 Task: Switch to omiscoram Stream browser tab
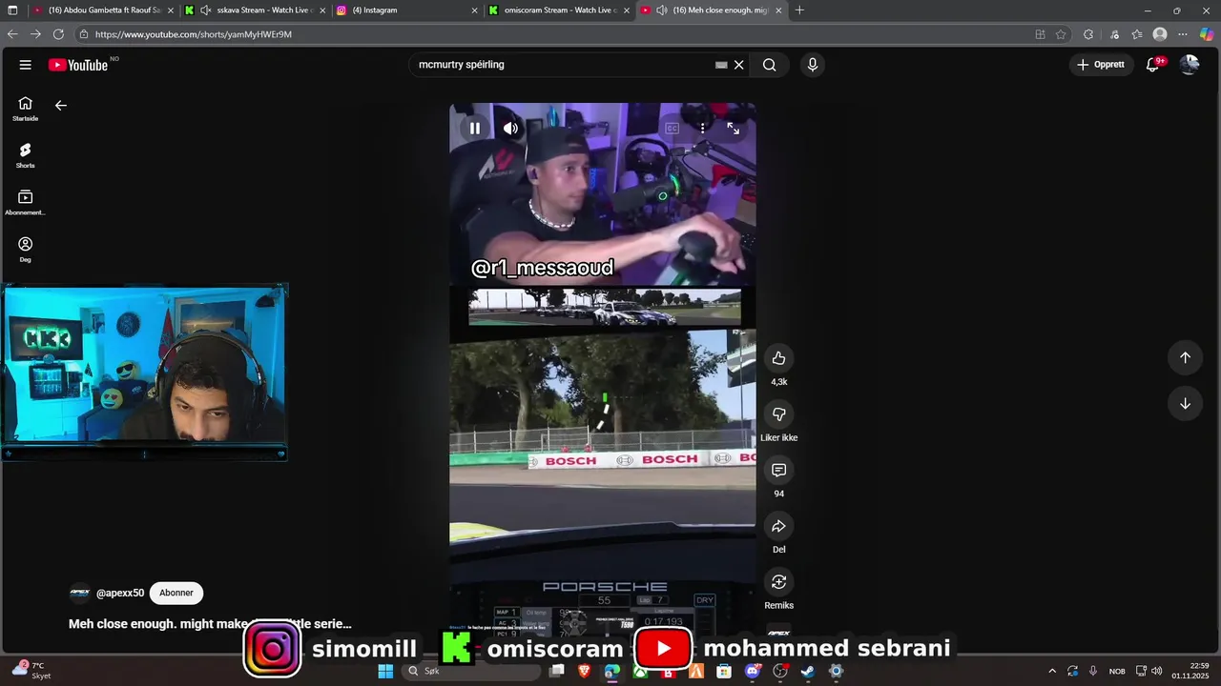559,10
